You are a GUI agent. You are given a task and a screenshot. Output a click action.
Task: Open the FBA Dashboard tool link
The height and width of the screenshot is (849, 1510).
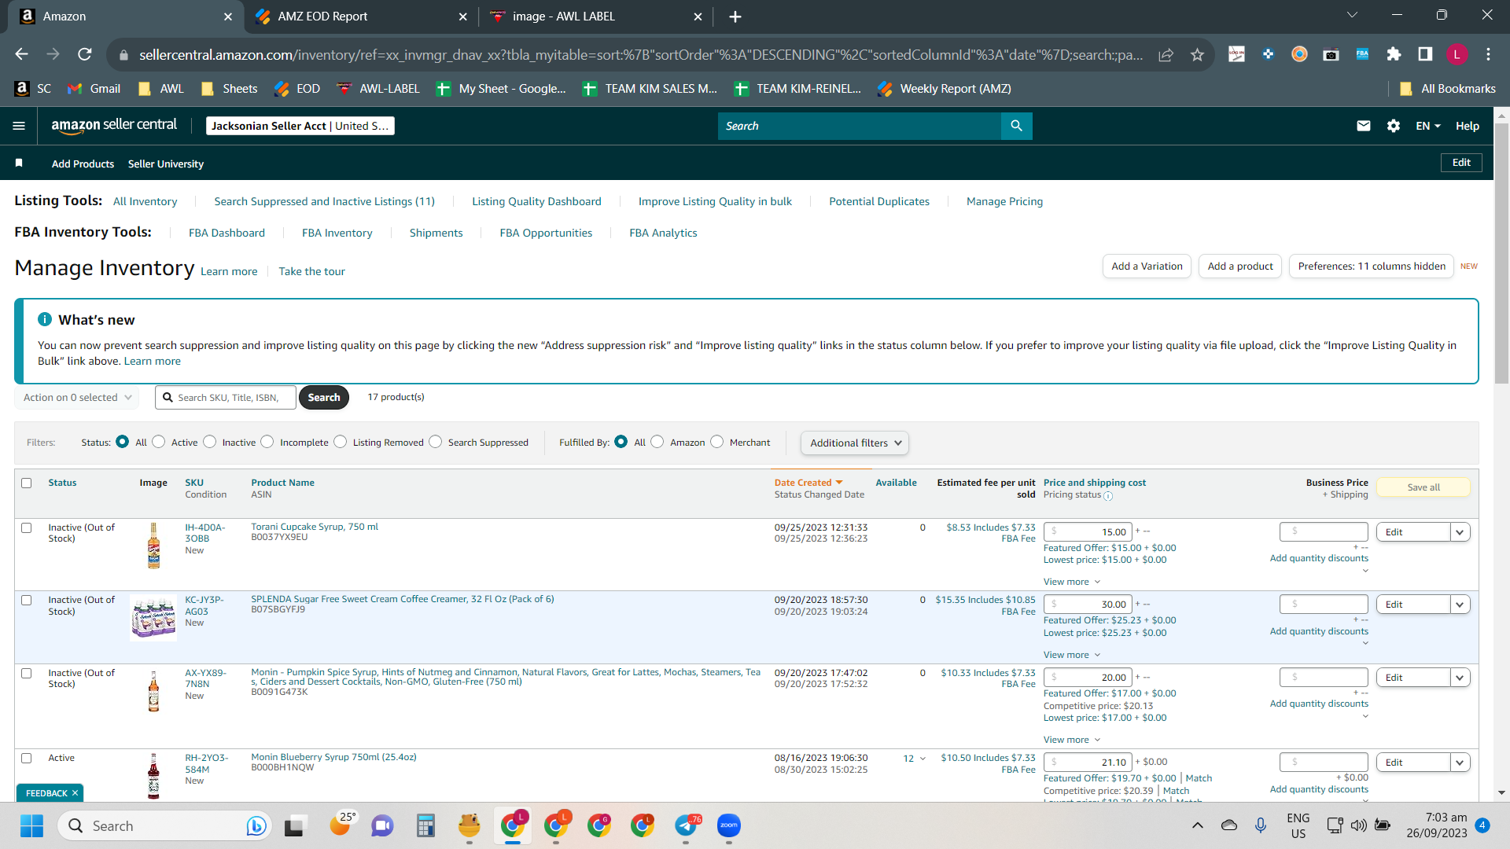click(226, 233)
